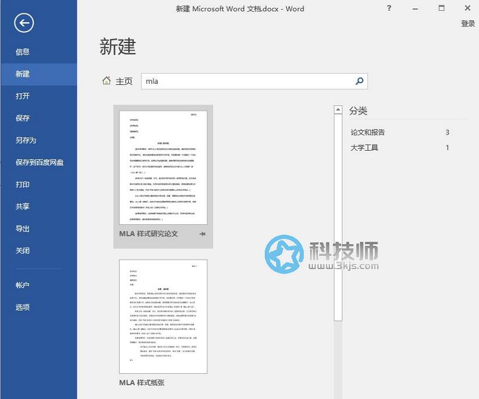Screen dimensions: 479x399
Task: Close the Word window
Action: point(468,8)
